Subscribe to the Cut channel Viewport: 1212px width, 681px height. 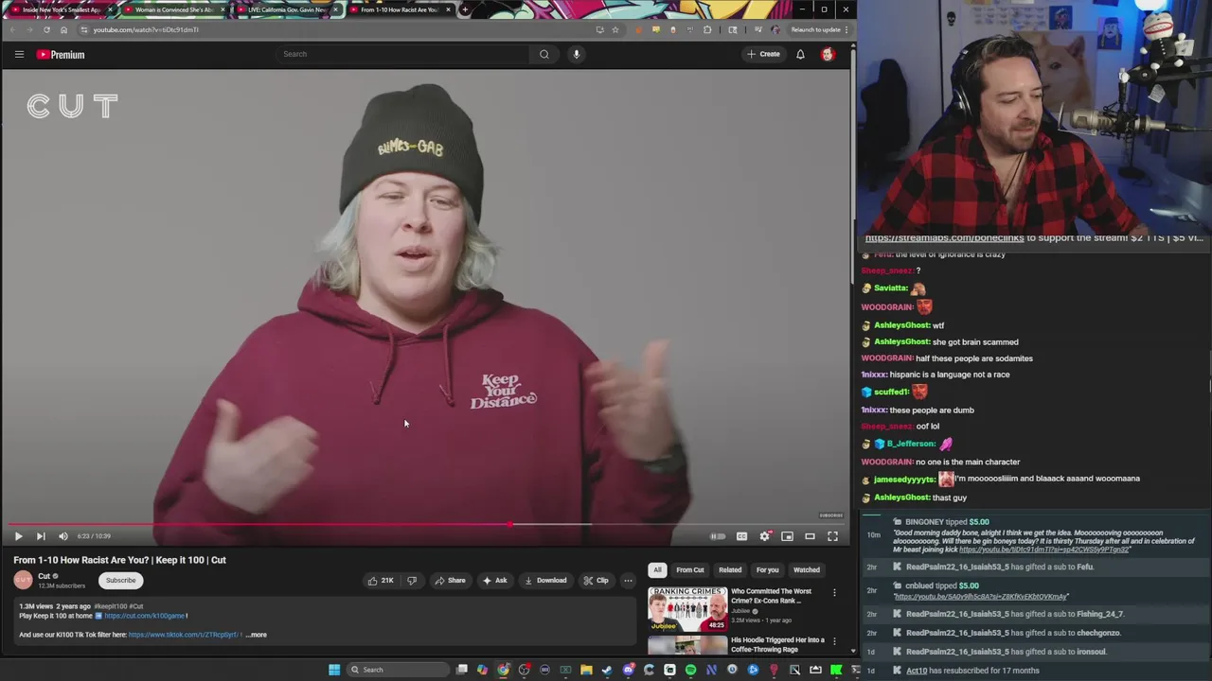pos(120,581)
